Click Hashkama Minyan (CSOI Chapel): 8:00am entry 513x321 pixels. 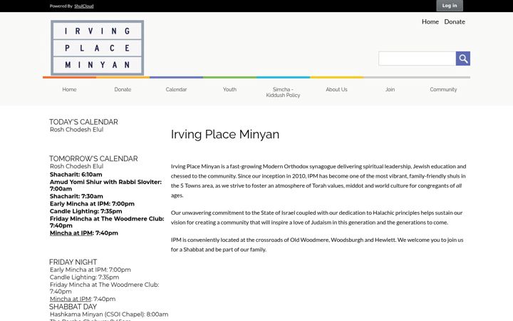tap(109, 314)
